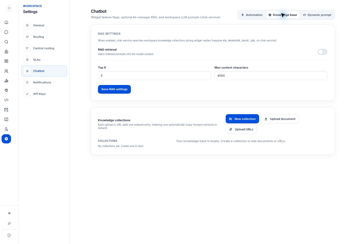Open the code brackets icon in left rail
This screenshot has width=356, height=244.
click(6, 100)
